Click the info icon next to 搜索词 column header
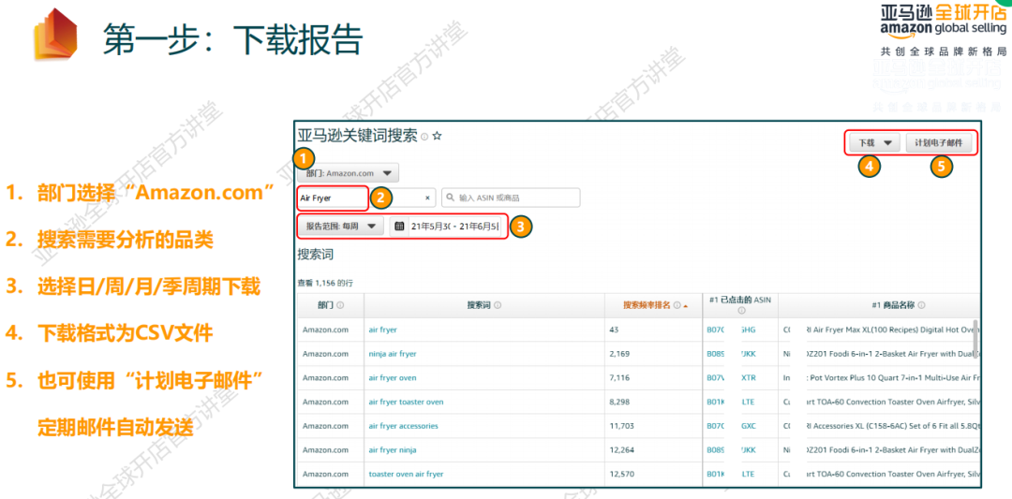Image resolution: width=1012 pixels, height=499 pixels. click(497, 305)
